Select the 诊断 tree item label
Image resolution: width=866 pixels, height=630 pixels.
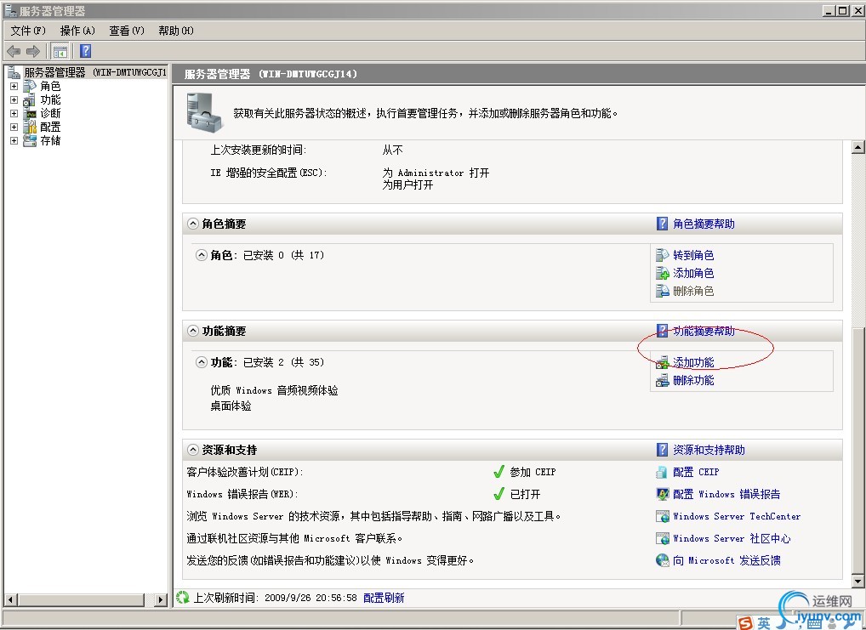pyautogui.click(x=50, y=113)
